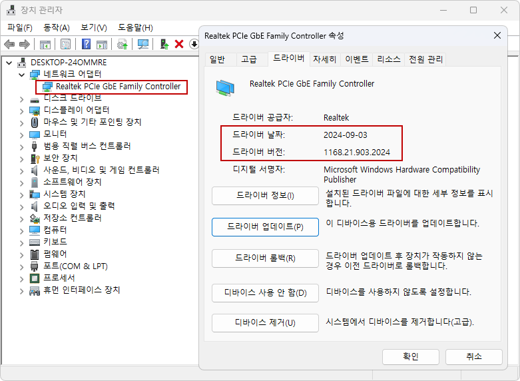Image resolution: width=520 pixels, height=381 pixels.
Task: Toggle the show/hide console tree toolbar icon
Action: coord(45,44)
